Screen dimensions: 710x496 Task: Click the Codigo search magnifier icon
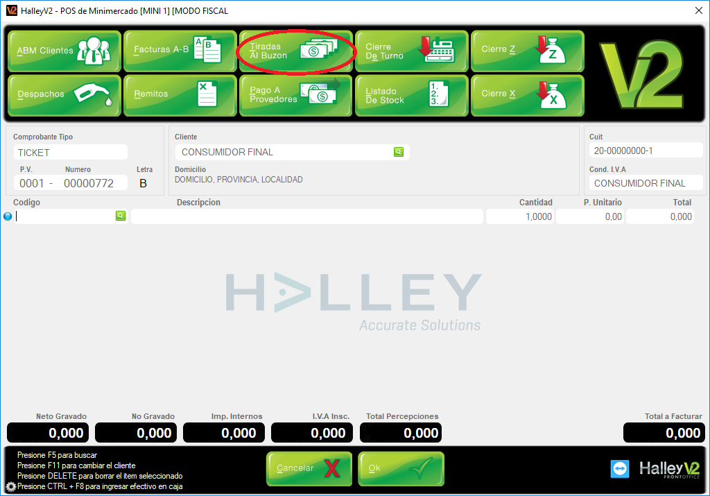121,216
